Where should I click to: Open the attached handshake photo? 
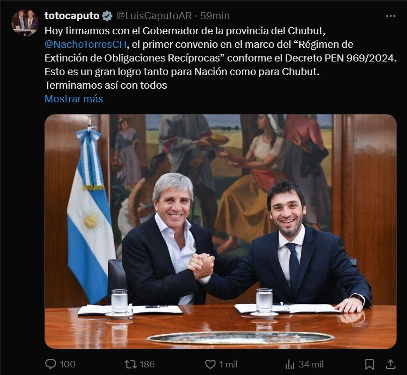tap(221, 231)
